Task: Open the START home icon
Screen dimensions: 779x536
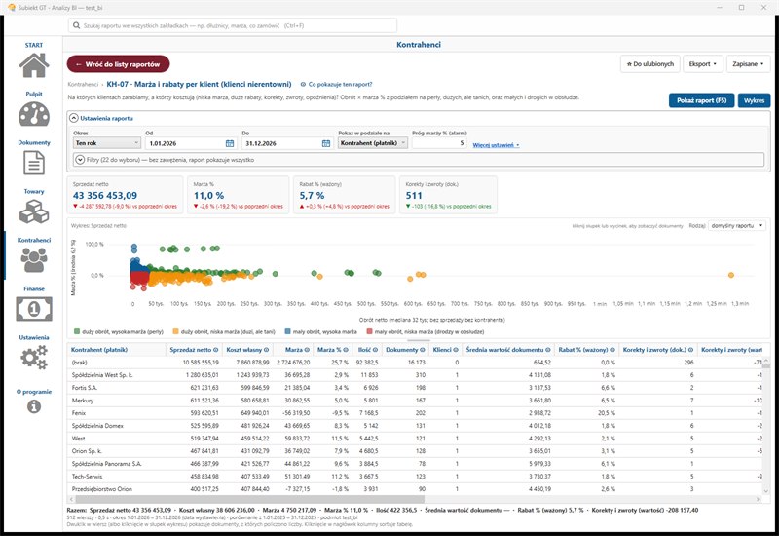Action: point(34,64)
